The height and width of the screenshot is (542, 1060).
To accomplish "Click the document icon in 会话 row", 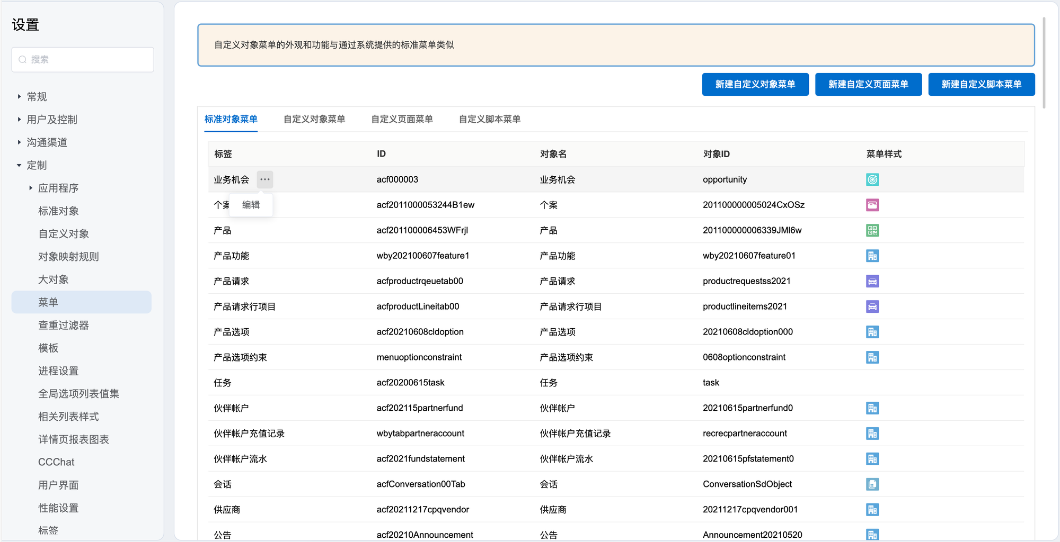I will tap(872, 484).
